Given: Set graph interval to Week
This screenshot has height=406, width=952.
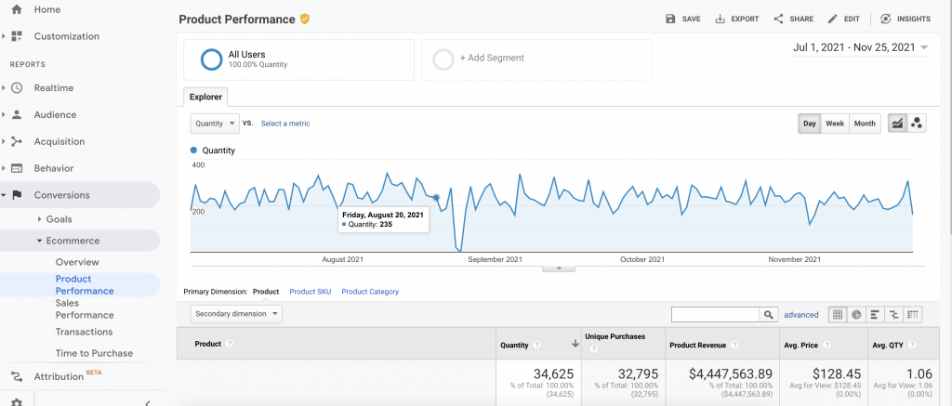Looking at the screenshot, I should point(835,124).
